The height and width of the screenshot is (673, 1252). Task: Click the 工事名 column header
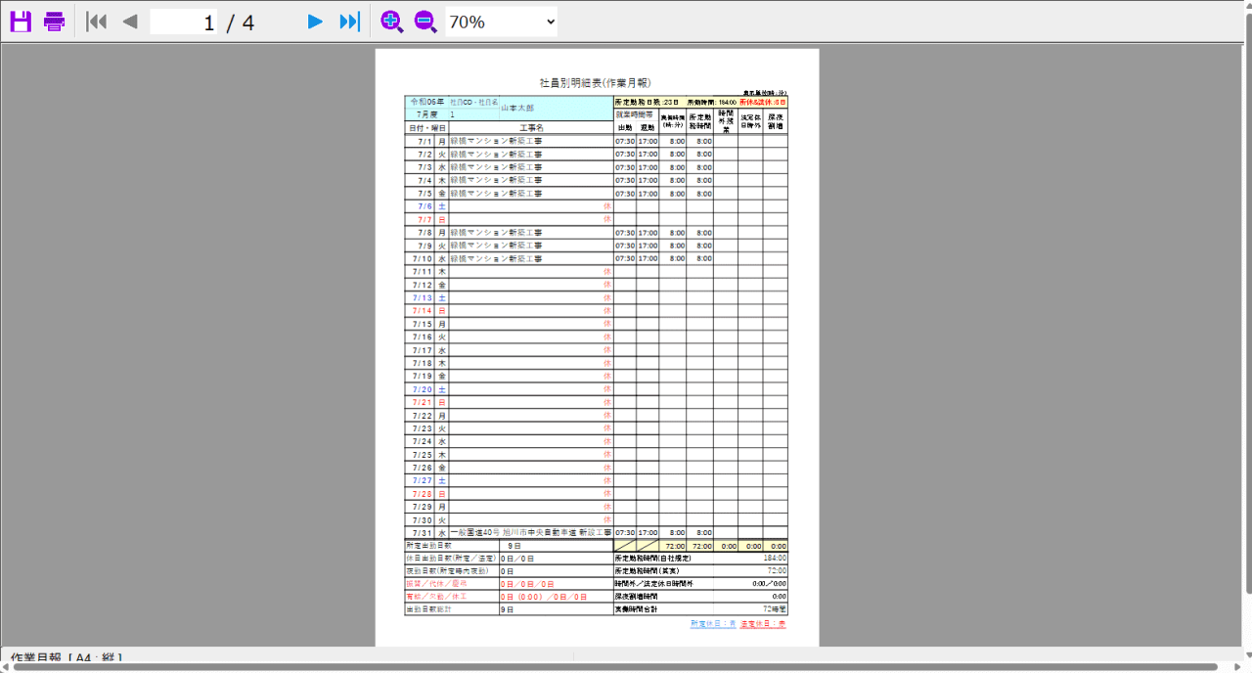click(x=531, y=128)
